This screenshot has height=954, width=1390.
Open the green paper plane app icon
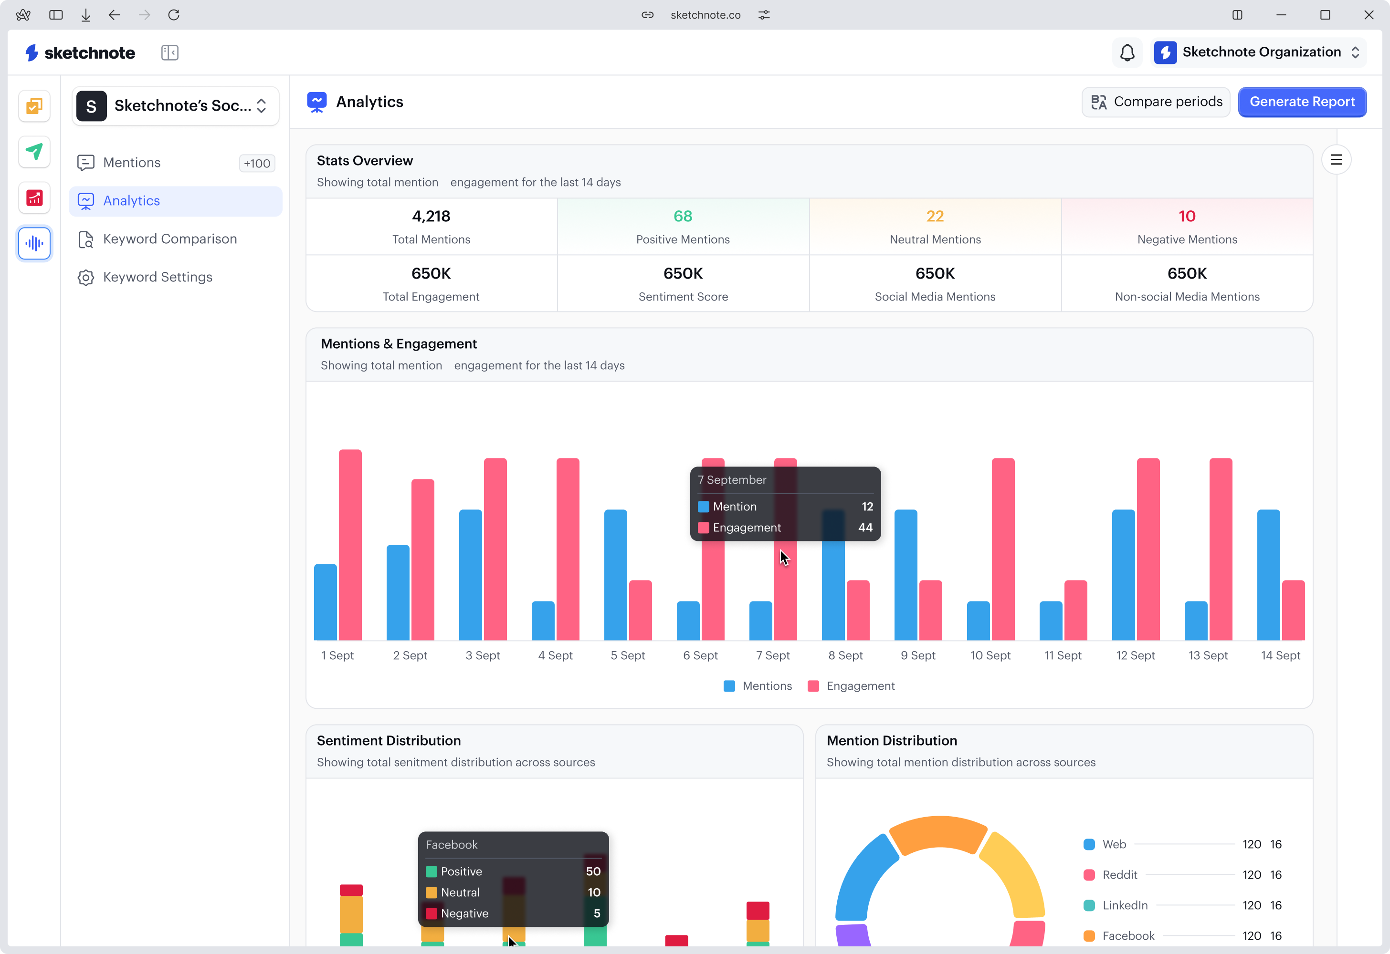35,152
